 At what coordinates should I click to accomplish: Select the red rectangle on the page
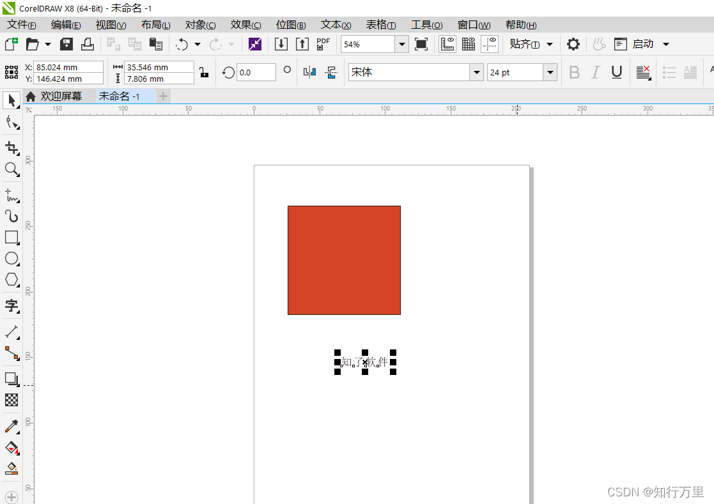click(x=345, y=260)
